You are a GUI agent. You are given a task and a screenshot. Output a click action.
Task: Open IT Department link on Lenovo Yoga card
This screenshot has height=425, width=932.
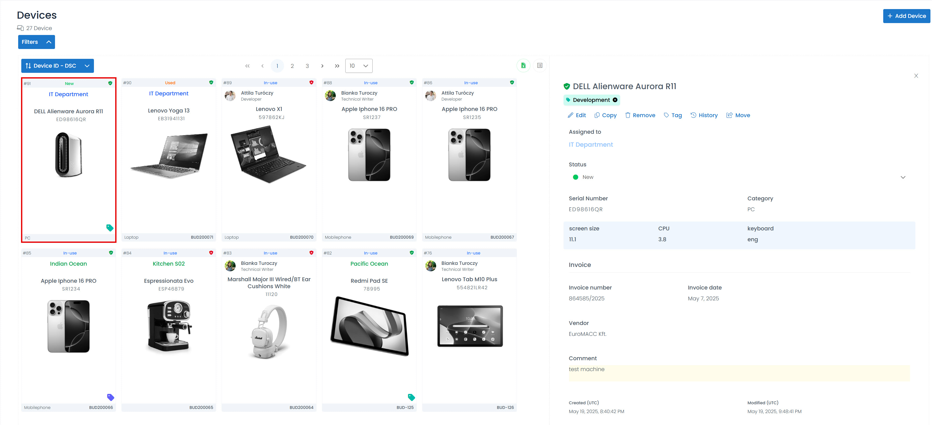click(169, 94)
